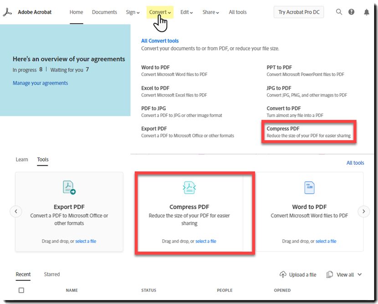Check the select-all files checkbox
This screenshot has height=304, width=378.
tap(21, 290)
